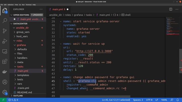Open editor more actions ellipsis
Image resolution: width=182 pixels, height=102 pixels.
[177, 9]
